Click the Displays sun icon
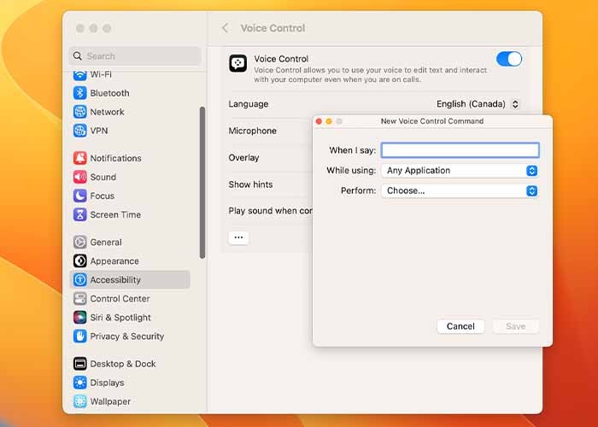Viewport: 598px width, 427px height. click(79, 383)
